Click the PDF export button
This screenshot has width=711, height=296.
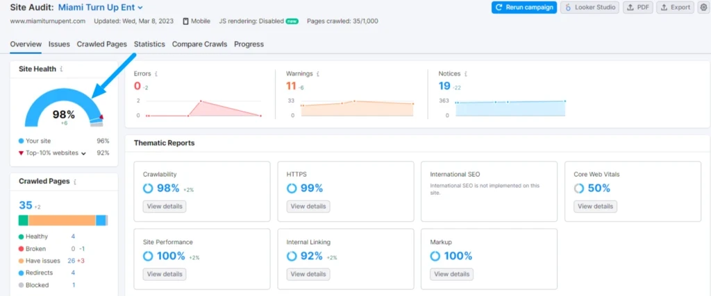point(637,7)
